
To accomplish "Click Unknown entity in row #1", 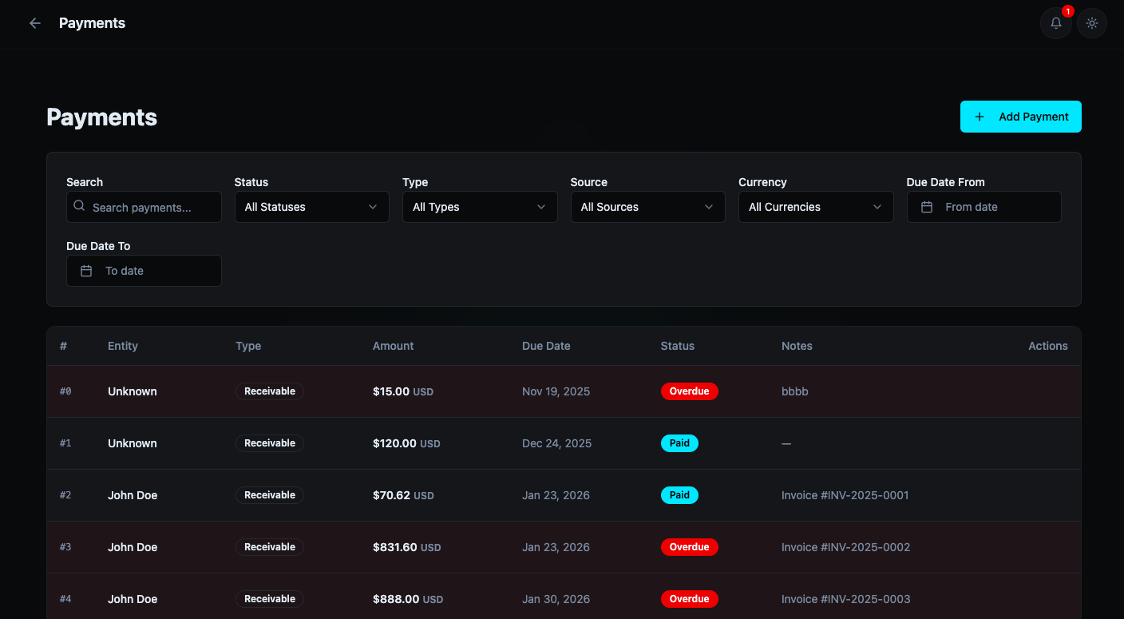I will [x=133, y=443].
